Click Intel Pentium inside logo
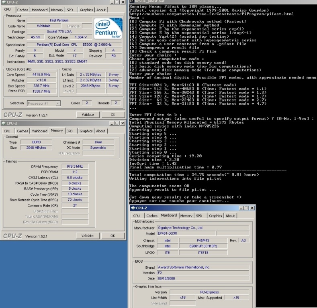 pyautogui.click(x=108, y=28)
